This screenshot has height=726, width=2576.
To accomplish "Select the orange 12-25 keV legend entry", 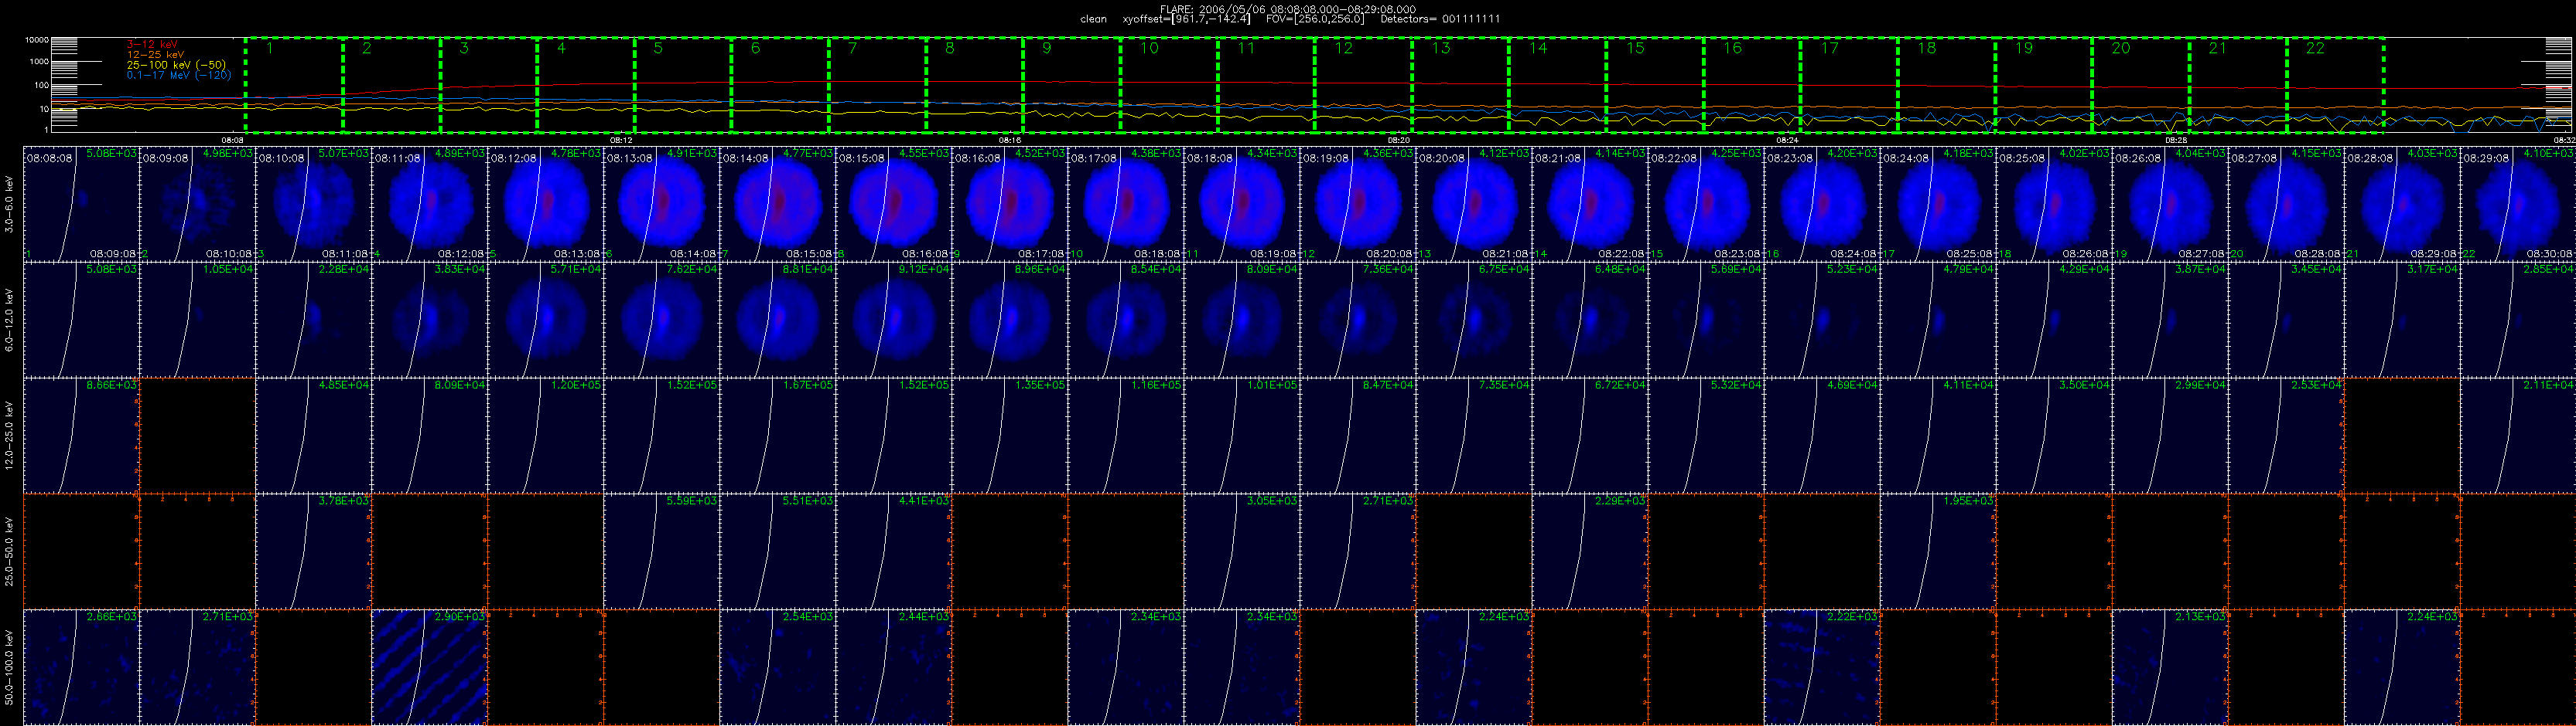I will pyautogui.click(x=155, y=54).
